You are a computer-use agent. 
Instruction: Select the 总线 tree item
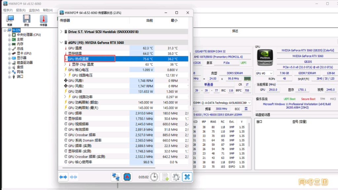tap(20, 49)
